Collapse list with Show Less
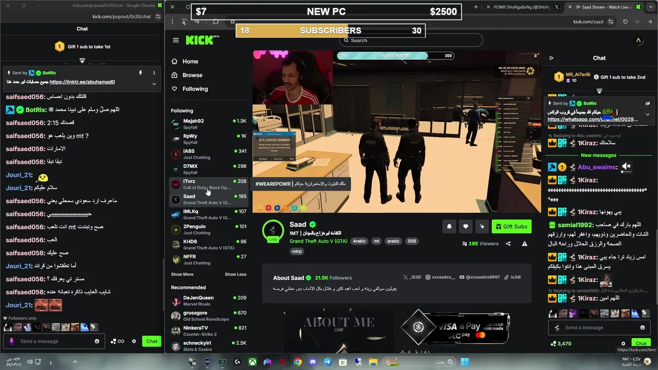Viewport: 658px width, 370px height. click(235, 274)
